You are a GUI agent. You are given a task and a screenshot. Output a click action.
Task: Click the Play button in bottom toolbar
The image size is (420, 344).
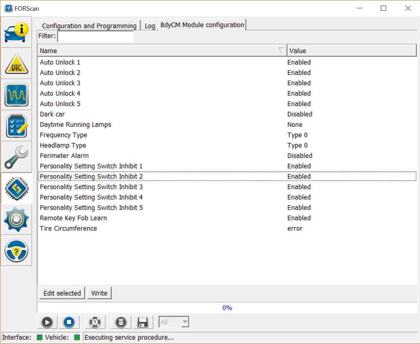coord(47,323)
